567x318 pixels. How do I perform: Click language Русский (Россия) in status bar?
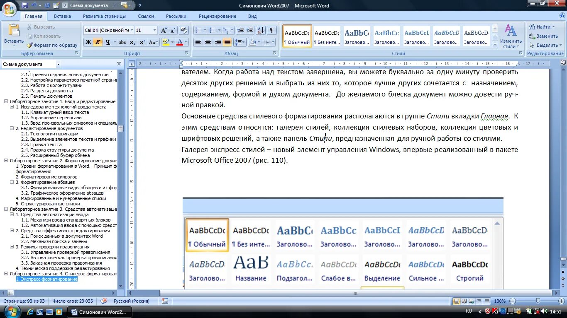(x=132, y=301)
